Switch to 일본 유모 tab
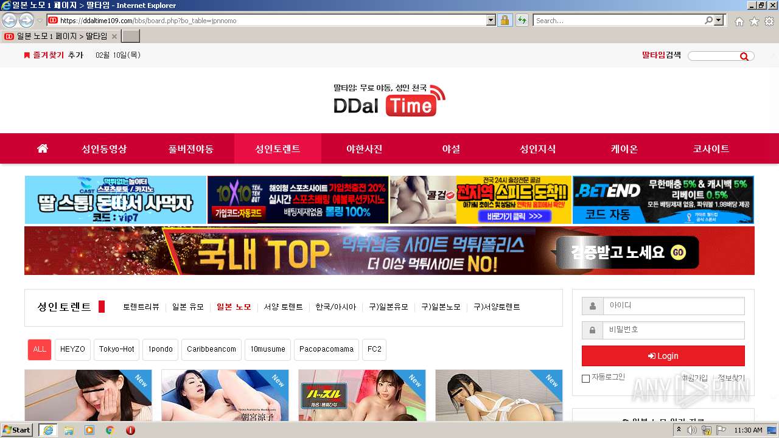 [188, 307]
